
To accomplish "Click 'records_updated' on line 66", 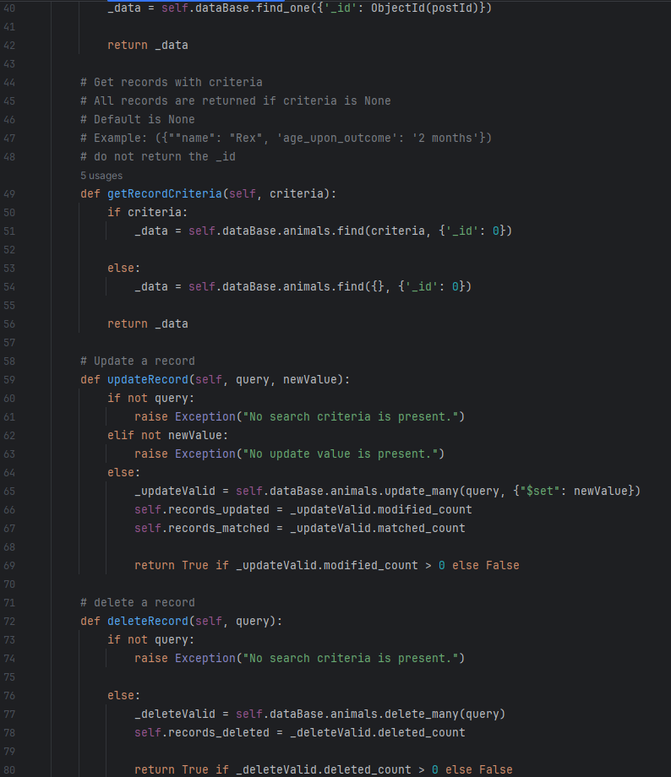I will [219, 509].
